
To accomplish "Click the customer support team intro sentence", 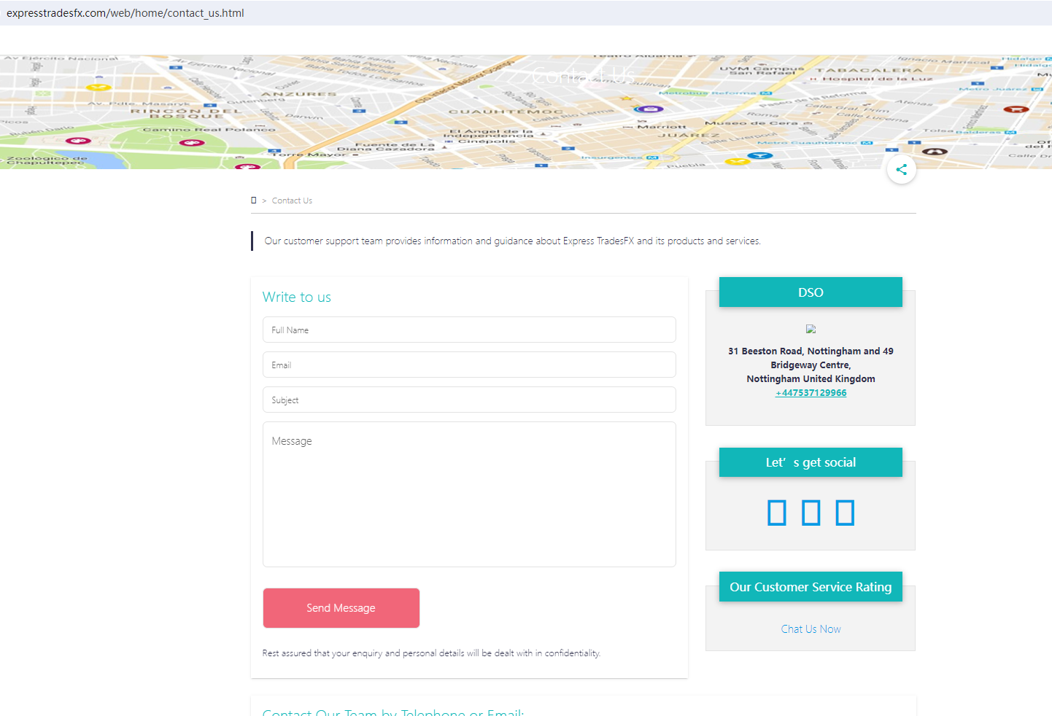I will pos(512,241).
